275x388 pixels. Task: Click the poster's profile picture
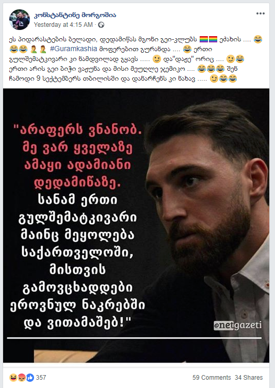20,20
